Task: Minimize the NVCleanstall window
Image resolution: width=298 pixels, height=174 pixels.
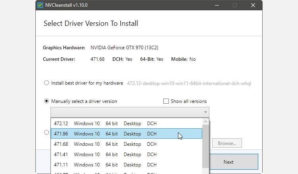Action: 217,5
